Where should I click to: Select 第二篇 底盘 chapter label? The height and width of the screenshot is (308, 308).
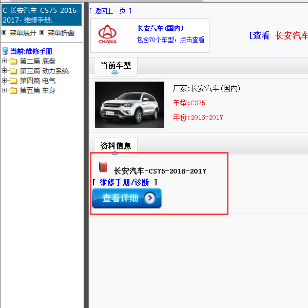click(x=37, y=61)
